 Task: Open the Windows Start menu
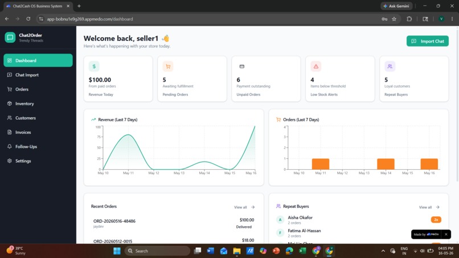[x=117, y=251]
